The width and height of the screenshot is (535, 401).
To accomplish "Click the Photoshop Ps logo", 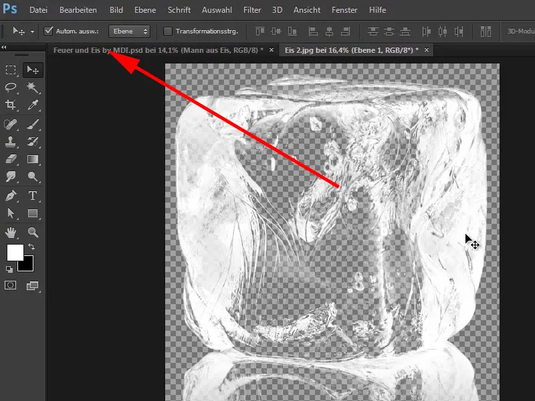I will click(9, 9).
